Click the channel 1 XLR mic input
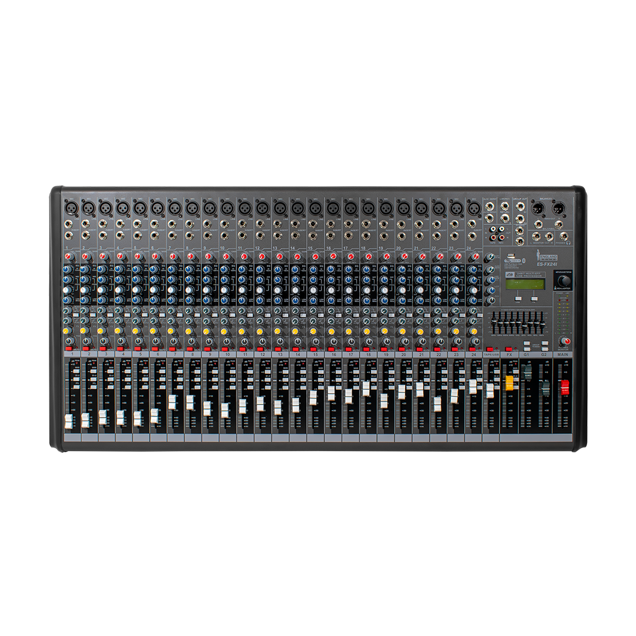This screenshot has width=636, height=636. coord(71,208)
